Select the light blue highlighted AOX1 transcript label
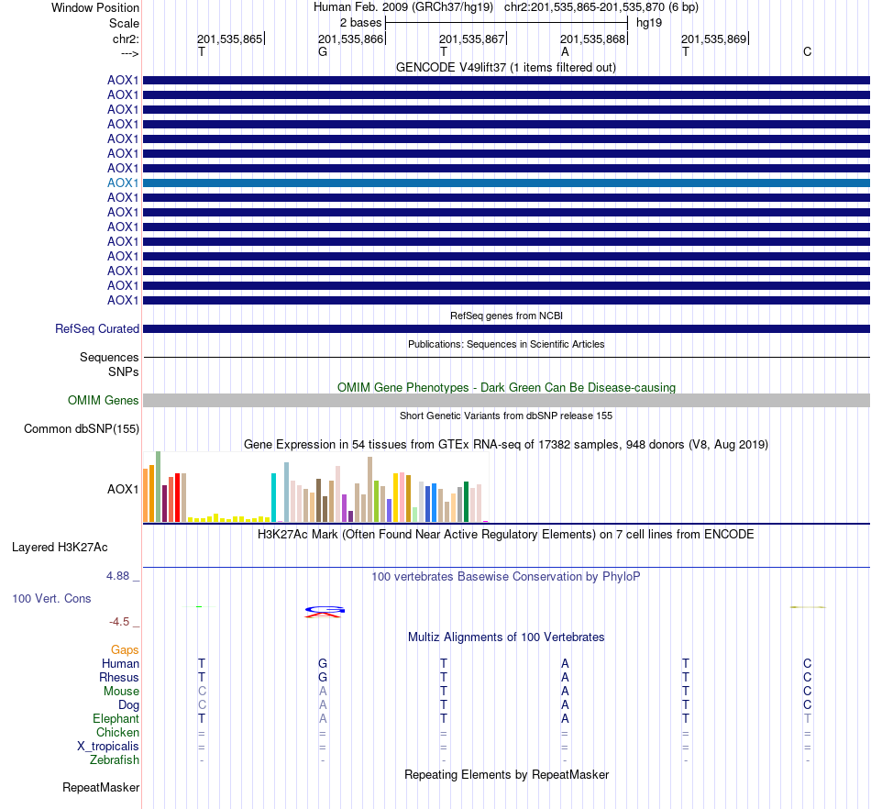Screen dimensions: 871x809 pyautogui.click(x=123, y=183)
